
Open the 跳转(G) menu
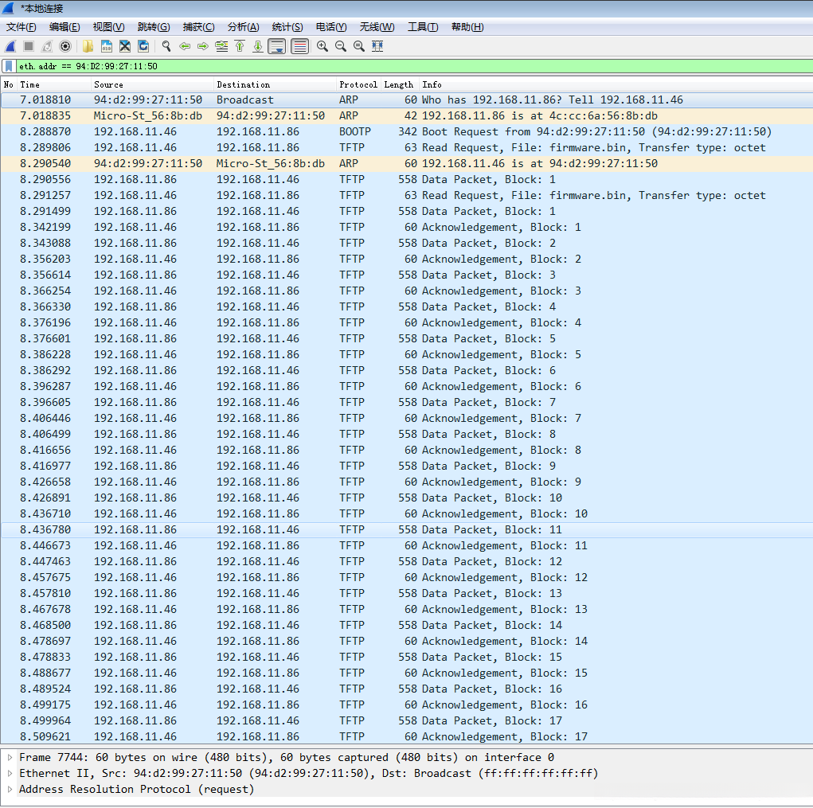click(x=154, y=27)
